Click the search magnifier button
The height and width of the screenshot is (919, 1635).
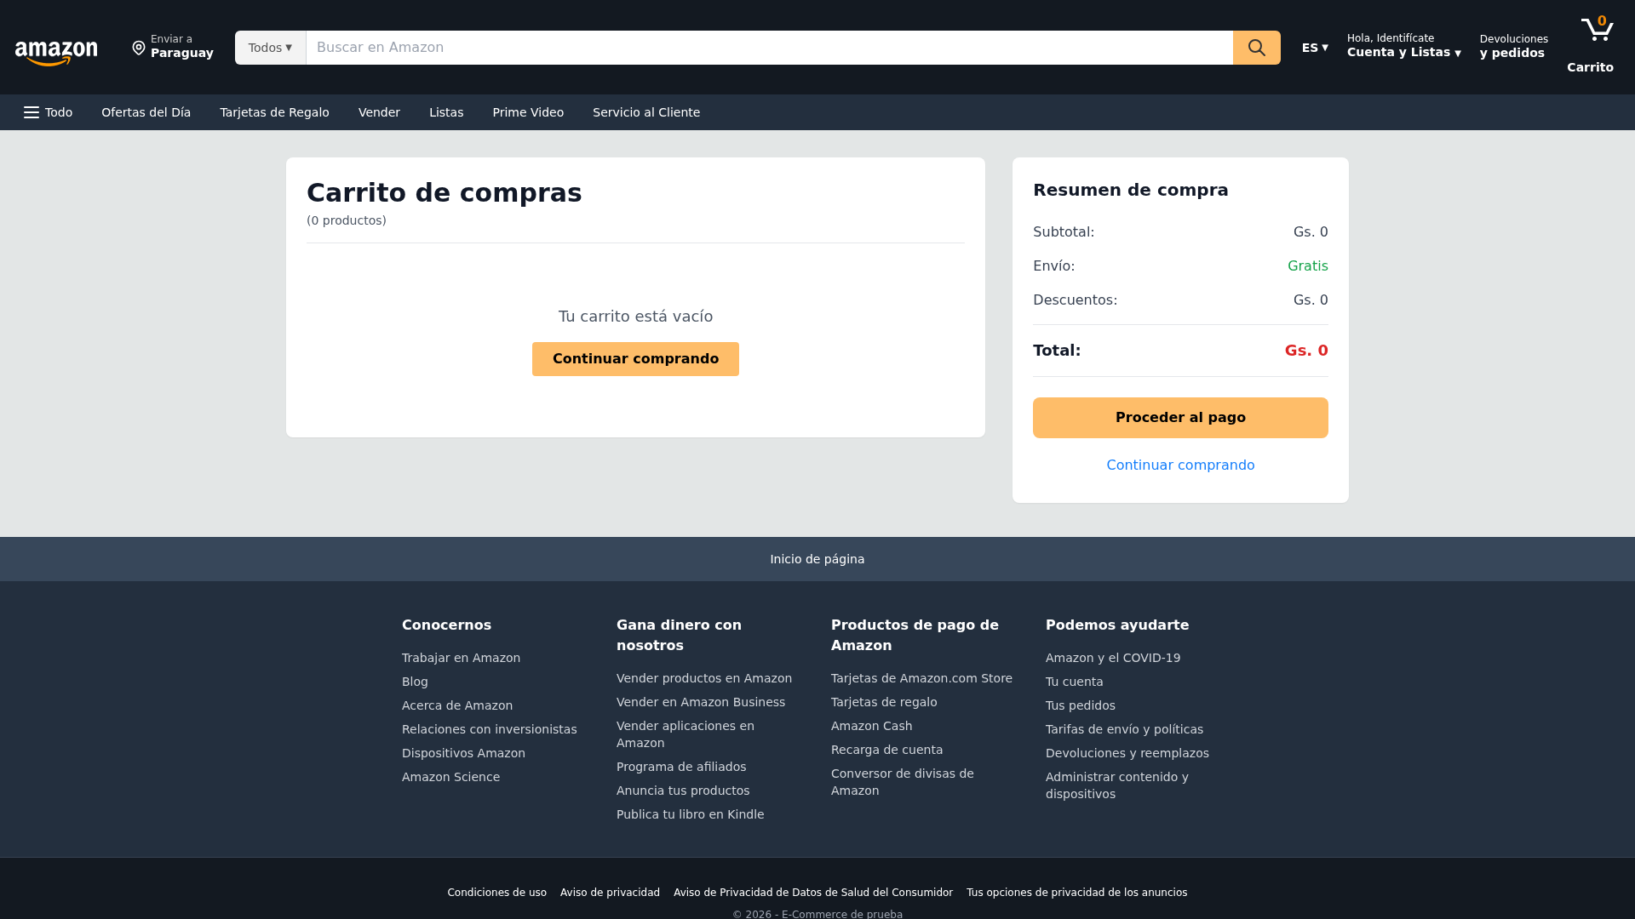tap(1256, 48)
